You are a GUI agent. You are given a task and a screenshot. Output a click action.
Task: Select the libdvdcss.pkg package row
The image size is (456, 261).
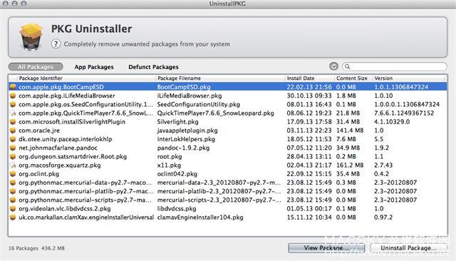228,209
